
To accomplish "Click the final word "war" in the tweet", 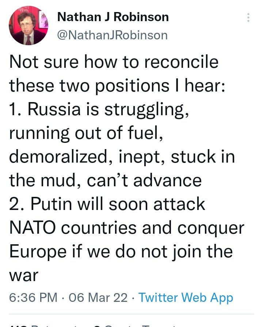I will 23,276.
